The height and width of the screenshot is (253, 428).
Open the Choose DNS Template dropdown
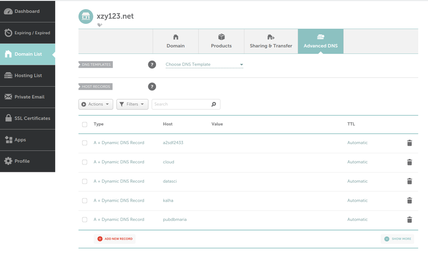coord(204,65)
